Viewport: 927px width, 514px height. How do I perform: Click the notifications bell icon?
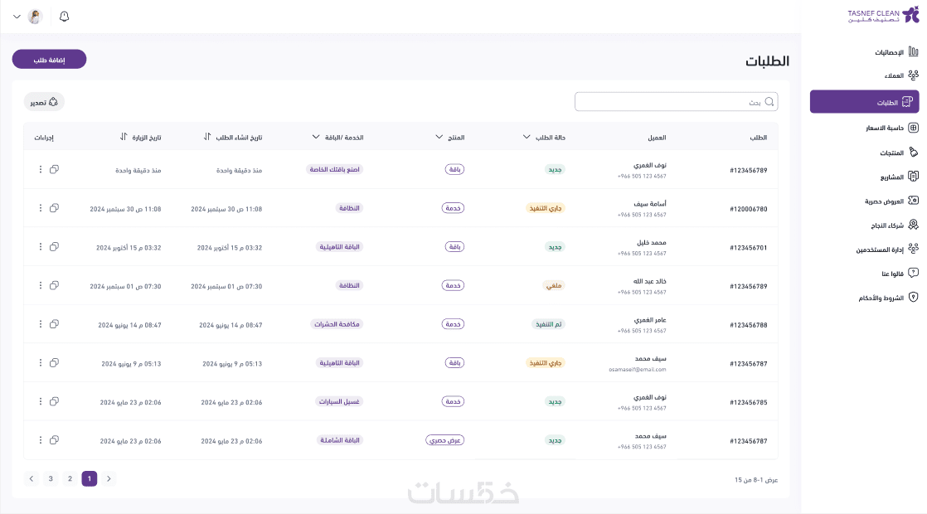point(65,17)
